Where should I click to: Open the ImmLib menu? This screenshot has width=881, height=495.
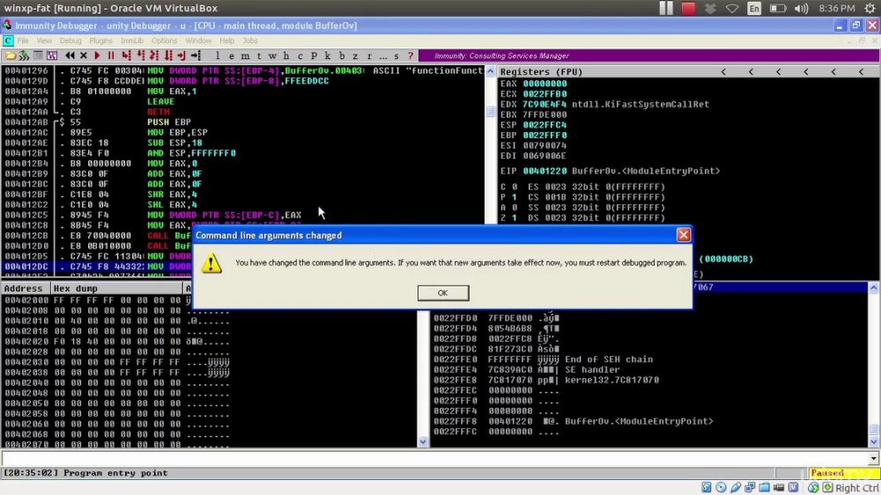(x=131, y=41)
